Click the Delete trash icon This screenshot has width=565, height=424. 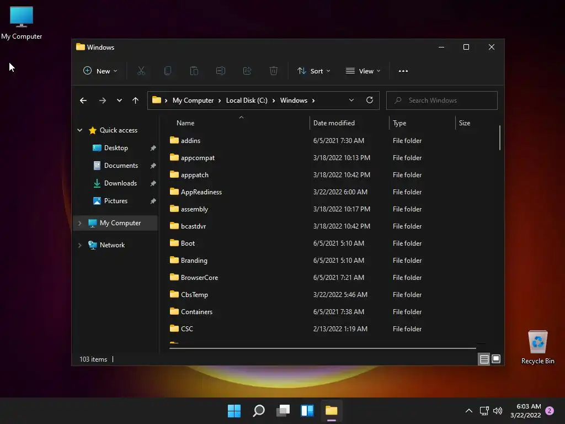tap(274, 71)
